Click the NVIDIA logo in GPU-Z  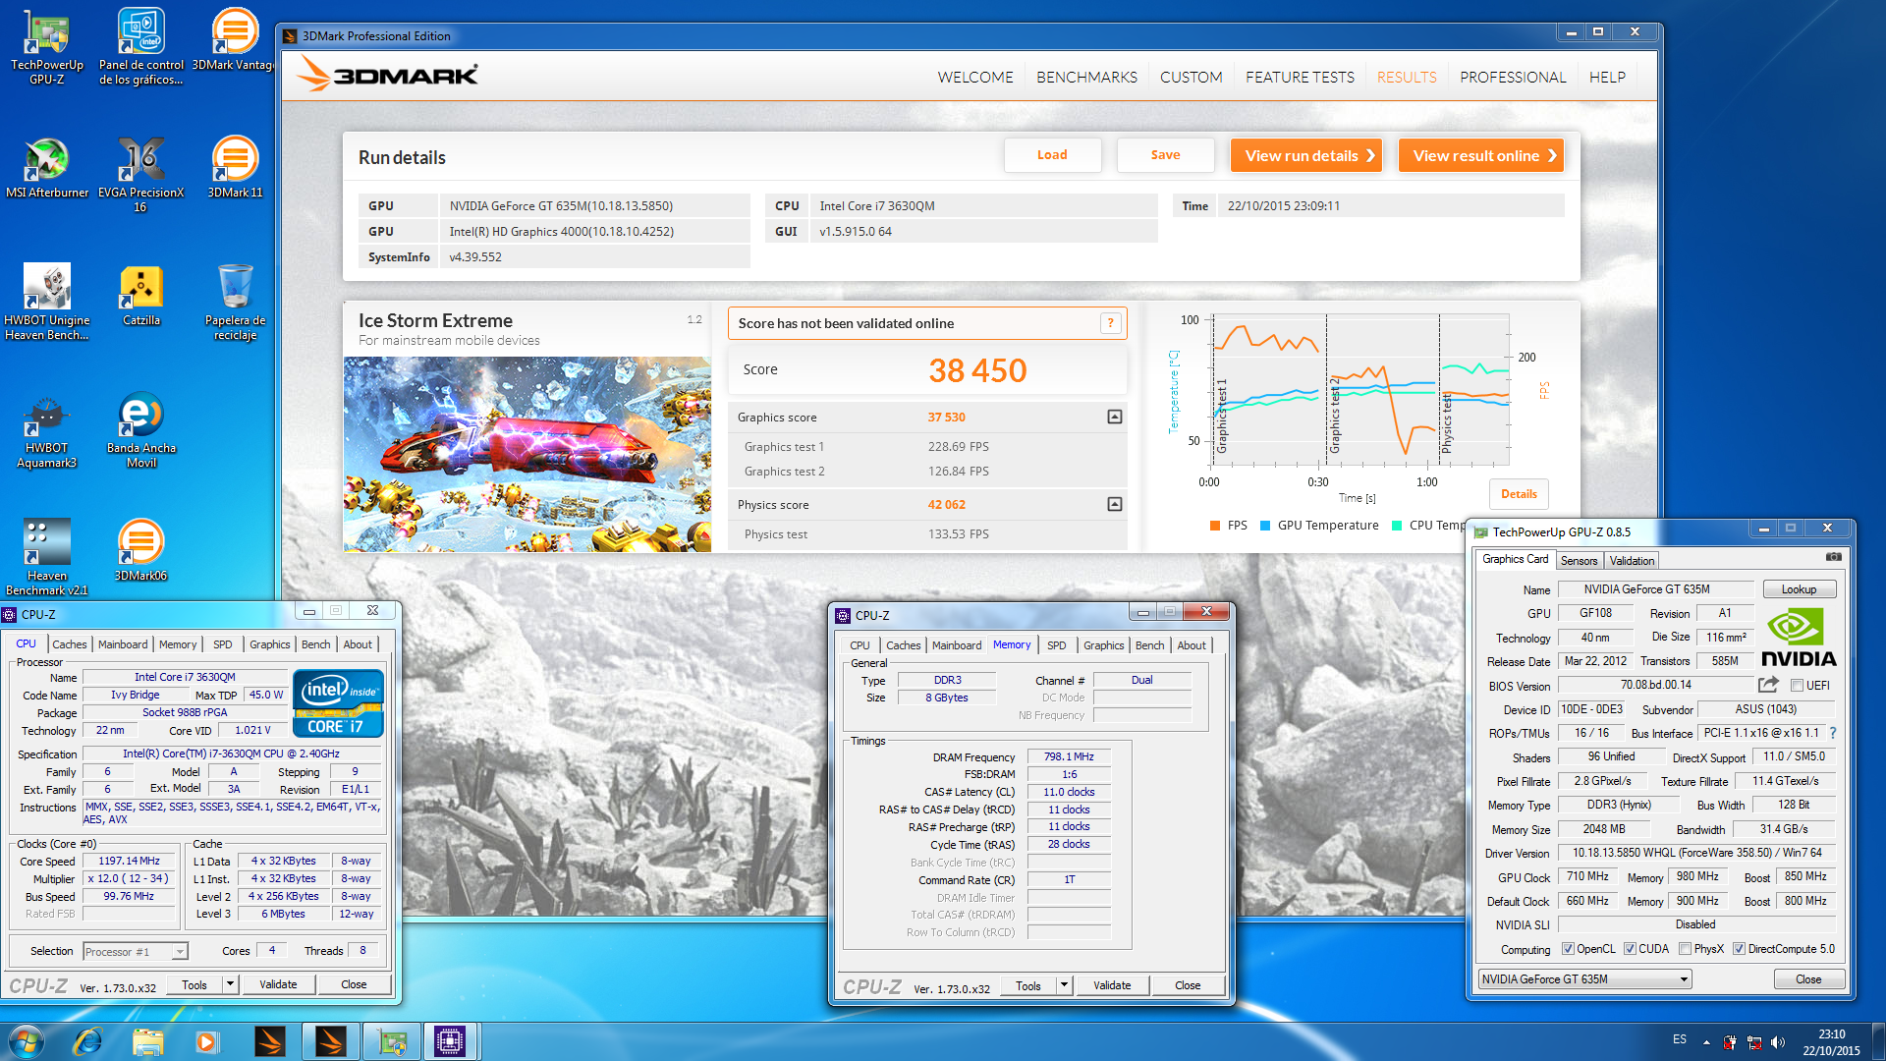pos(1798,639)
